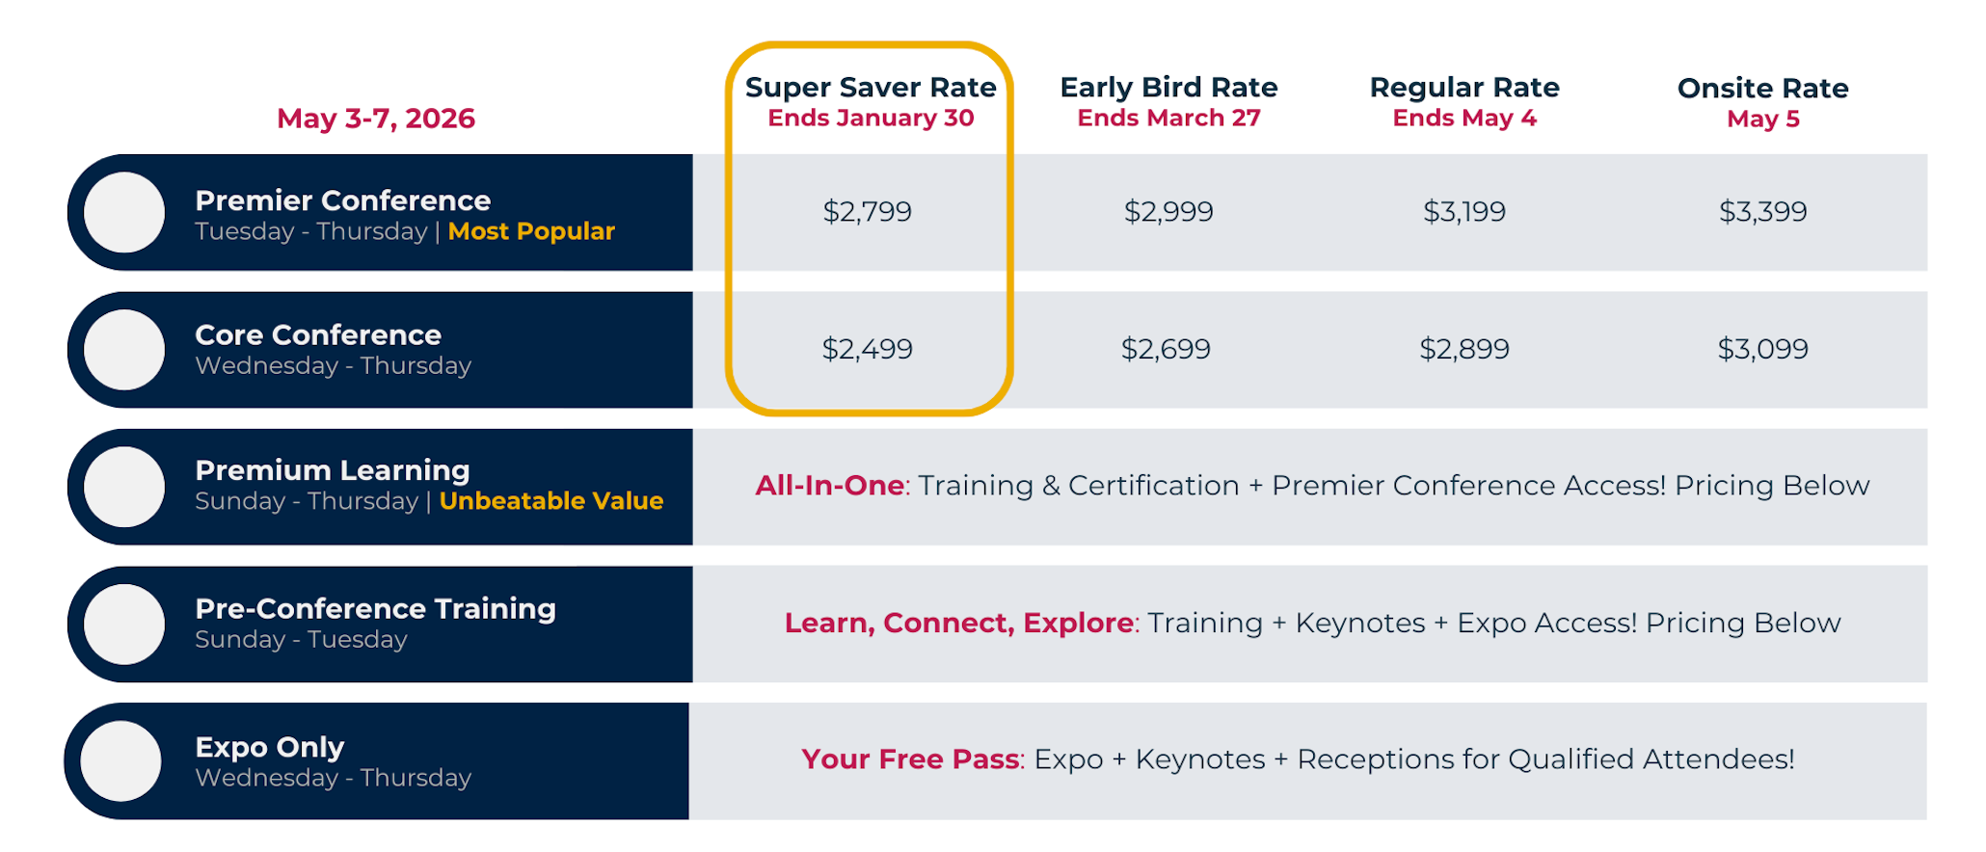The image size is (1986, 852).
Task: Select Premier Conference Regular Rate $3,199
Action: [1464, 212]
